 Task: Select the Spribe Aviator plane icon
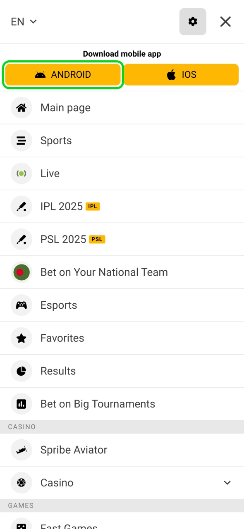click(x=21, y=450)
